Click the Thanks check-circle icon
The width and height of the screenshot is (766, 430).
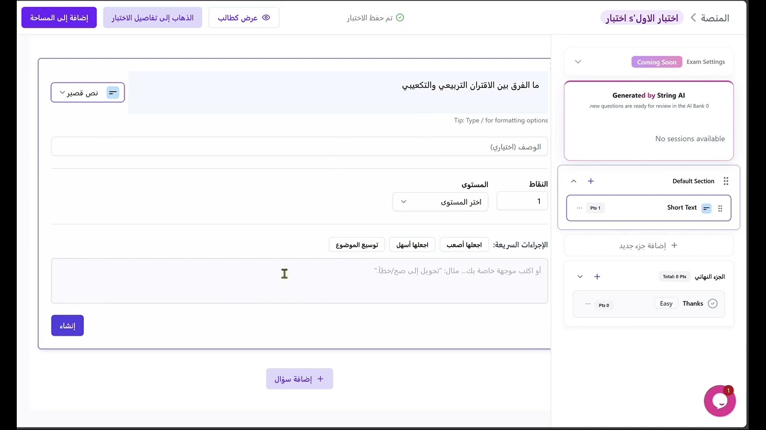(x=713, y=303)
